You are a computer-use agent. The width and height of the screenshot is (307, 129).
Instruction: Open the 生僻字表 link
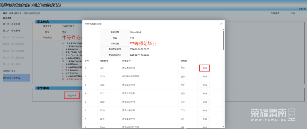[x=275, y=13]
